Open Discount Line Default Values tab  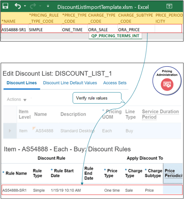(70, 83)
